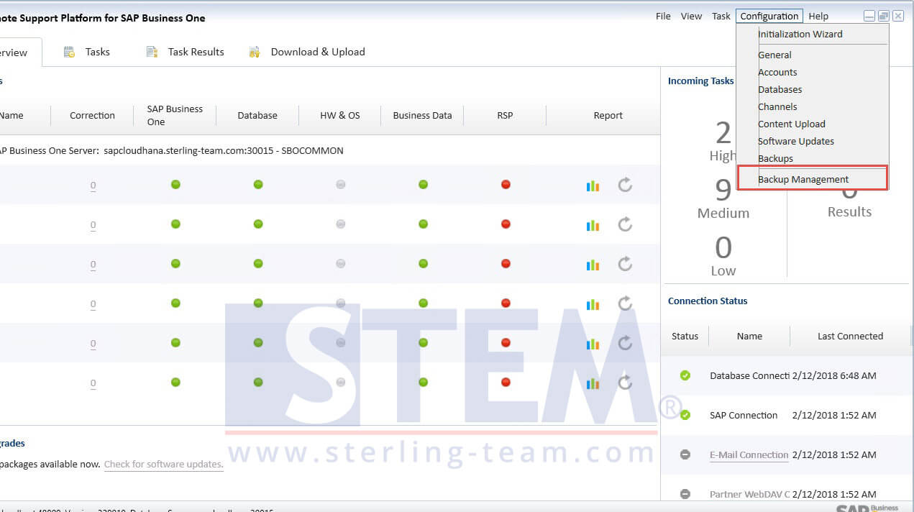Select the Backups menu entry

coord(775,158)
